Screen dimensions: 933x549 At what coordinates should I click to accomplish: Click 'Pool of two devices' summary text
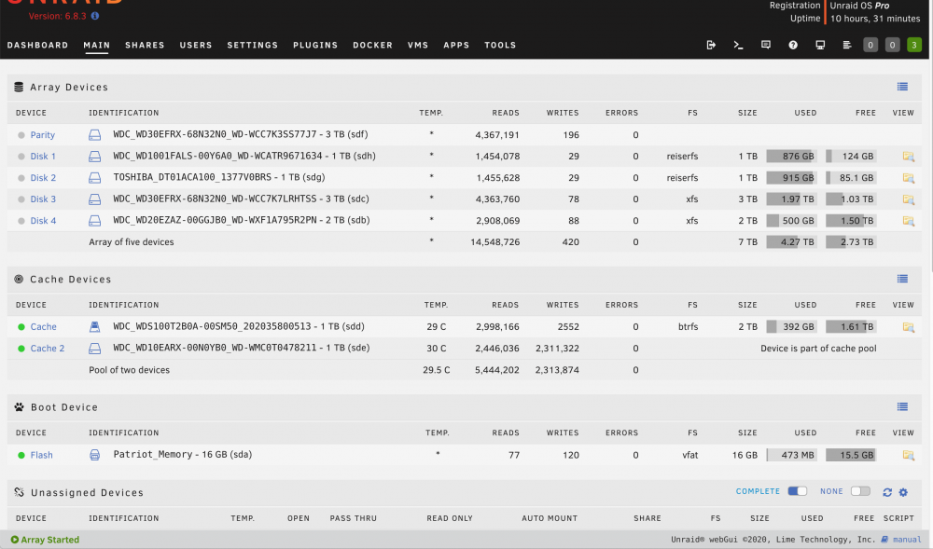[x=129, y=369]
